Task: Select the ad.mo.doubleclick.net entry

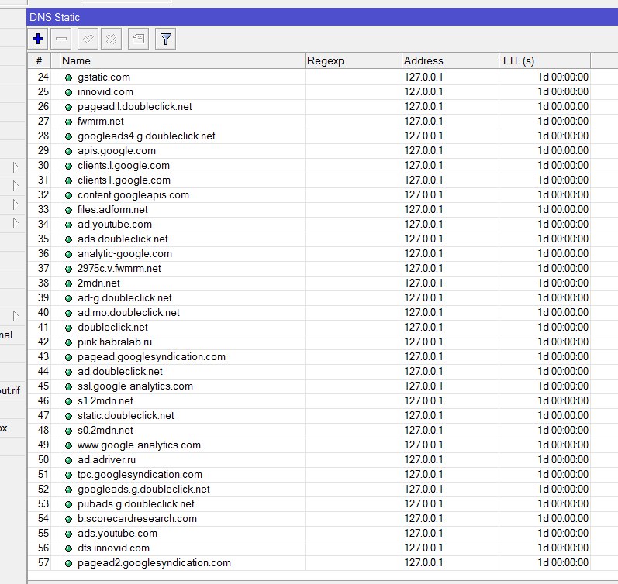Action: [129, 313]
